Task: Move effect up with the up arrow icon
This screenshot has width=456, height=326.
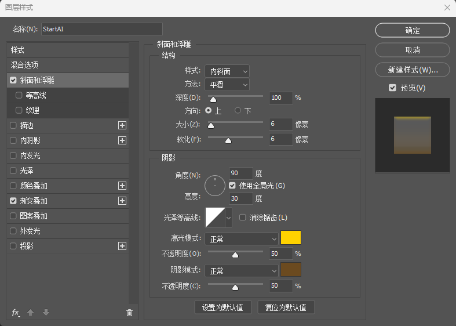Action: point(30,313)
